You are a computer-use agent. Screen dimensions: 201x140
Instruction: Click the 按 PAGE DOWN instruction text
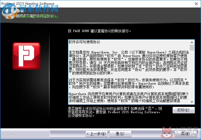(x=99, y=31)
